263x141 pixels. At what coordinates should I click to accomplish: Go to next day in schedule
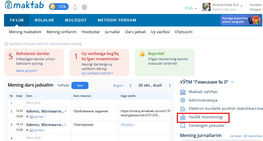[x=170, y=85]
